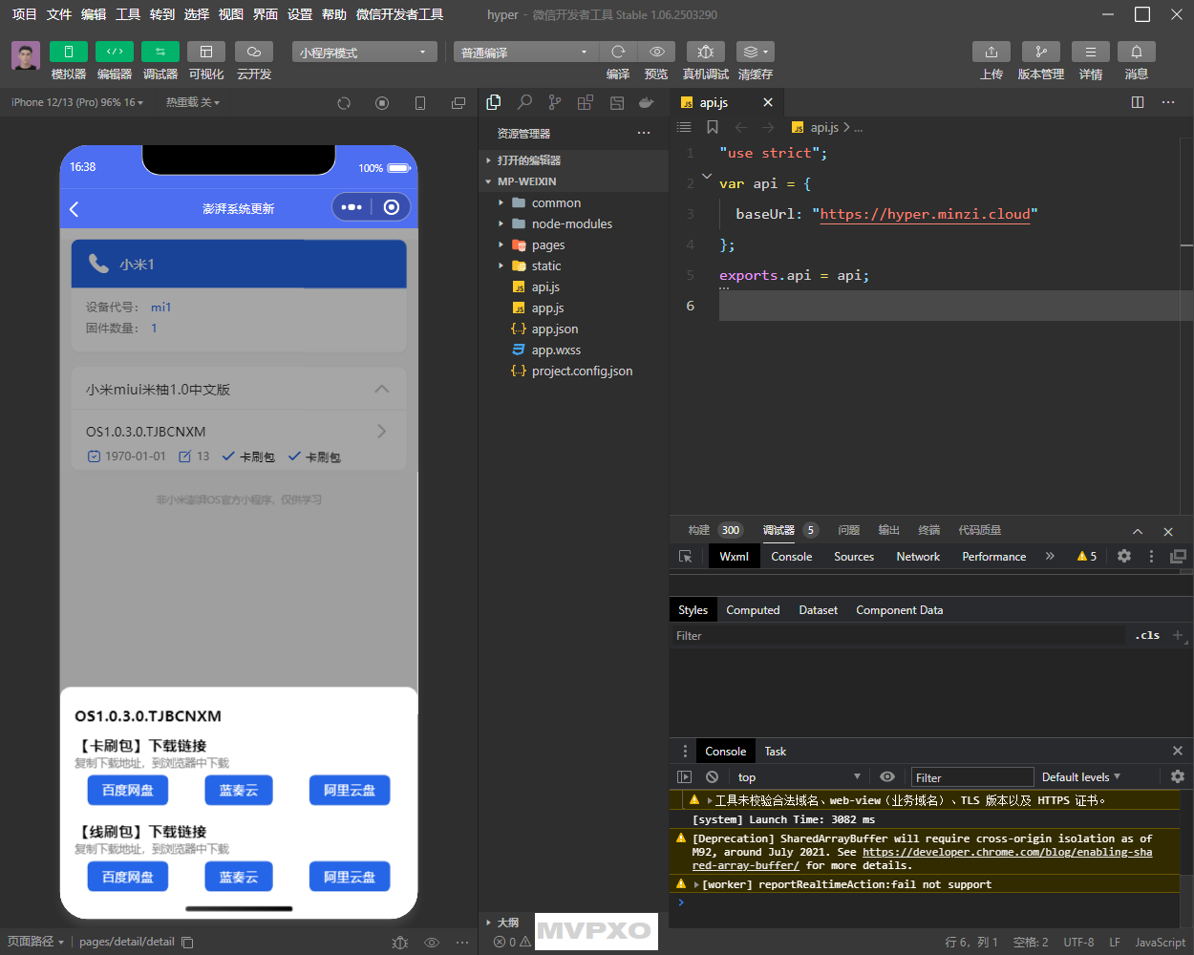
Task: Switch to the Sources devtools tab
Action: (x=854, y=557)
